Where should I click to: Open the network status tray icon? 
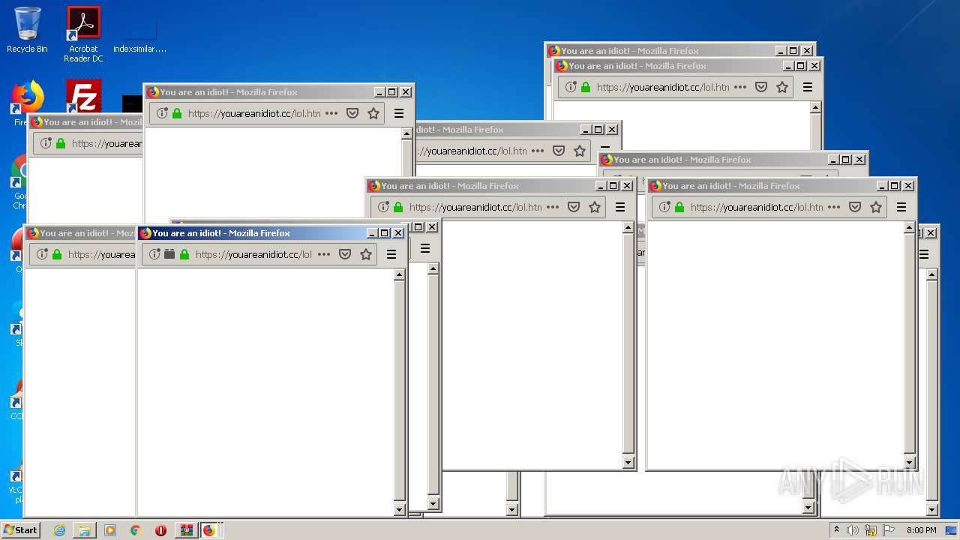[871, 530]
